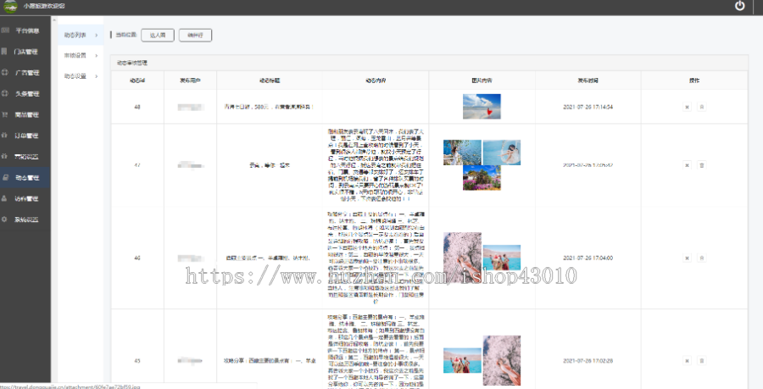This screenshot has height=389, width=763.
Task: Click timestamp 2021-07-26 17:04:00
Action: click(x=588, y=258)
